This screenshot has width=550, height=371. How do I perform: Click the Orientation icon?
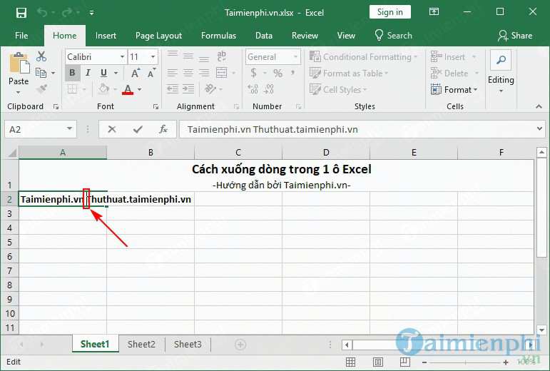point(210,88)
